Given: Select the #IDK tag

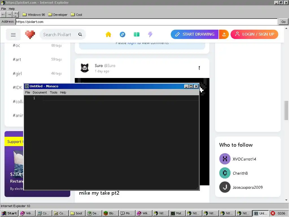Looking at the screenshot, I should (17, 88).
